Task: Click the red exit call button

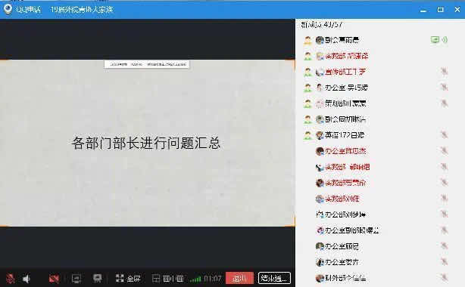Action: 239,278
